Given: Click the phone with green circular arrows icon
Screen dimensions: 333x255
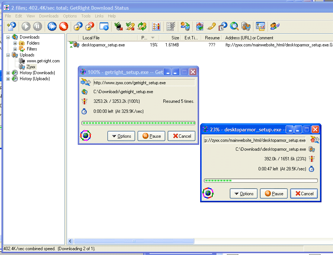Looking at the screenshot, I should [142, 26].
